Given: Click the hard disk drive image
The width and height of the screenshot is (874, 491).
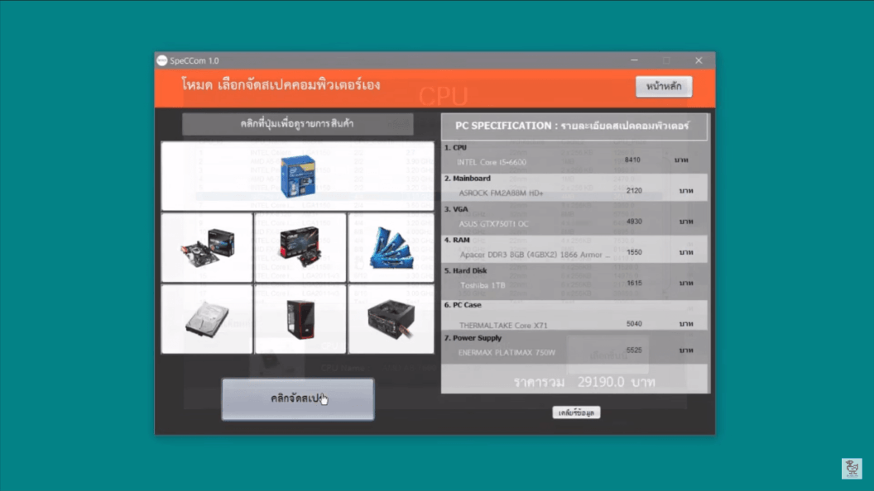Looking at the screenshot, I should coord(207,318).
